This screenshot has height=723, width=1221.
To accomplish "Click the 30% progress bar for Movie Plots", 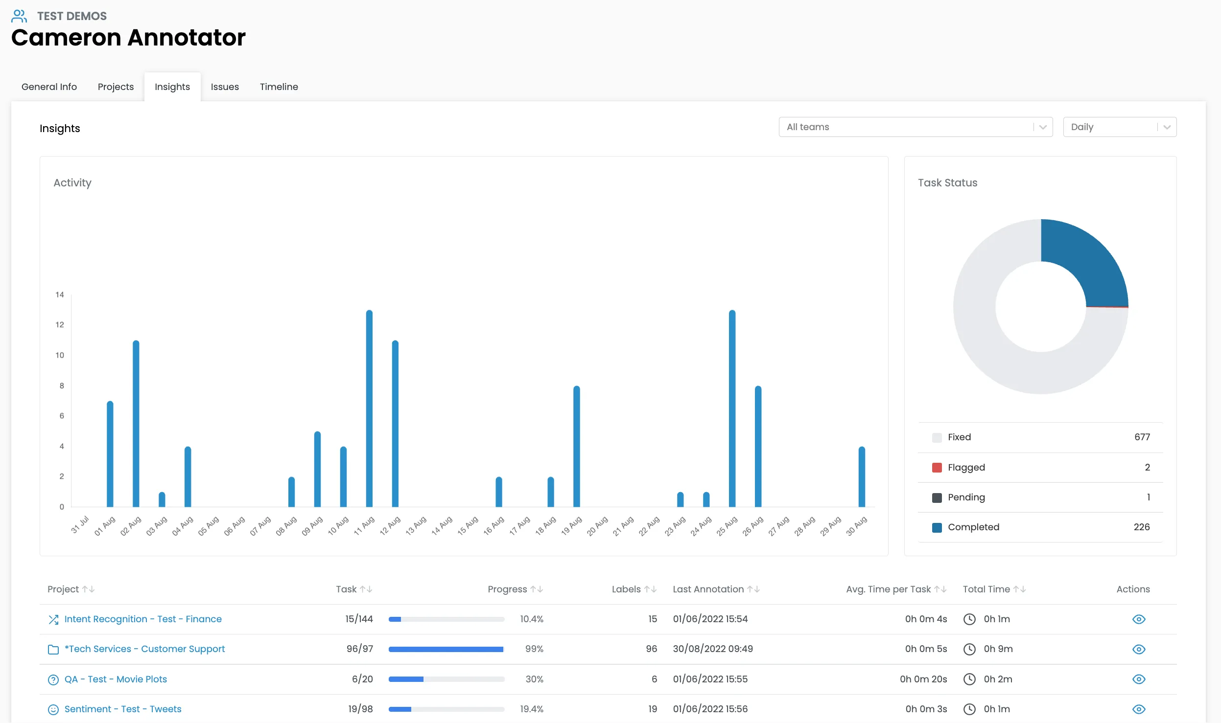I will click(446, 679).
